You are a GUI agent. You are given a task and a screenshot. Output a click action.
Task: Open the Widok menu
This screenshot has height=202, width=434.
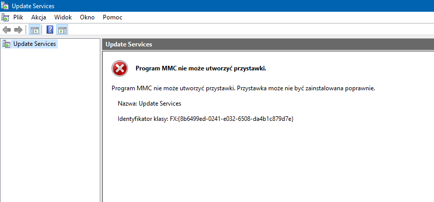click(63, 17)
